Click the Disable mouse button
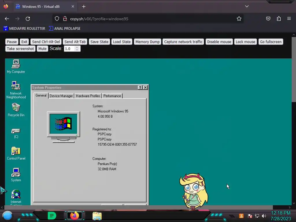Viewport: 296px width, 222px height. tap(219, 42)
